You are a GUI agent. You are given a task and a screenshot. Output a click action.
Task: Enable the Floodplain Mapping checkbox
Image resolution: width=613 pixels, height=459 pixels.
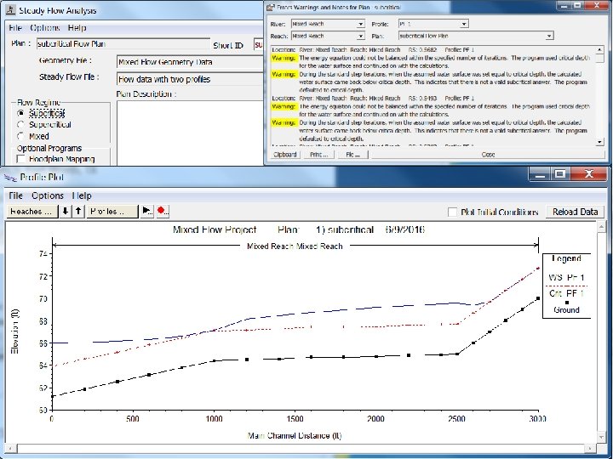[x=21, y=159]
